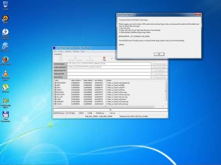Click the Download Agent path field

(109, 64)
